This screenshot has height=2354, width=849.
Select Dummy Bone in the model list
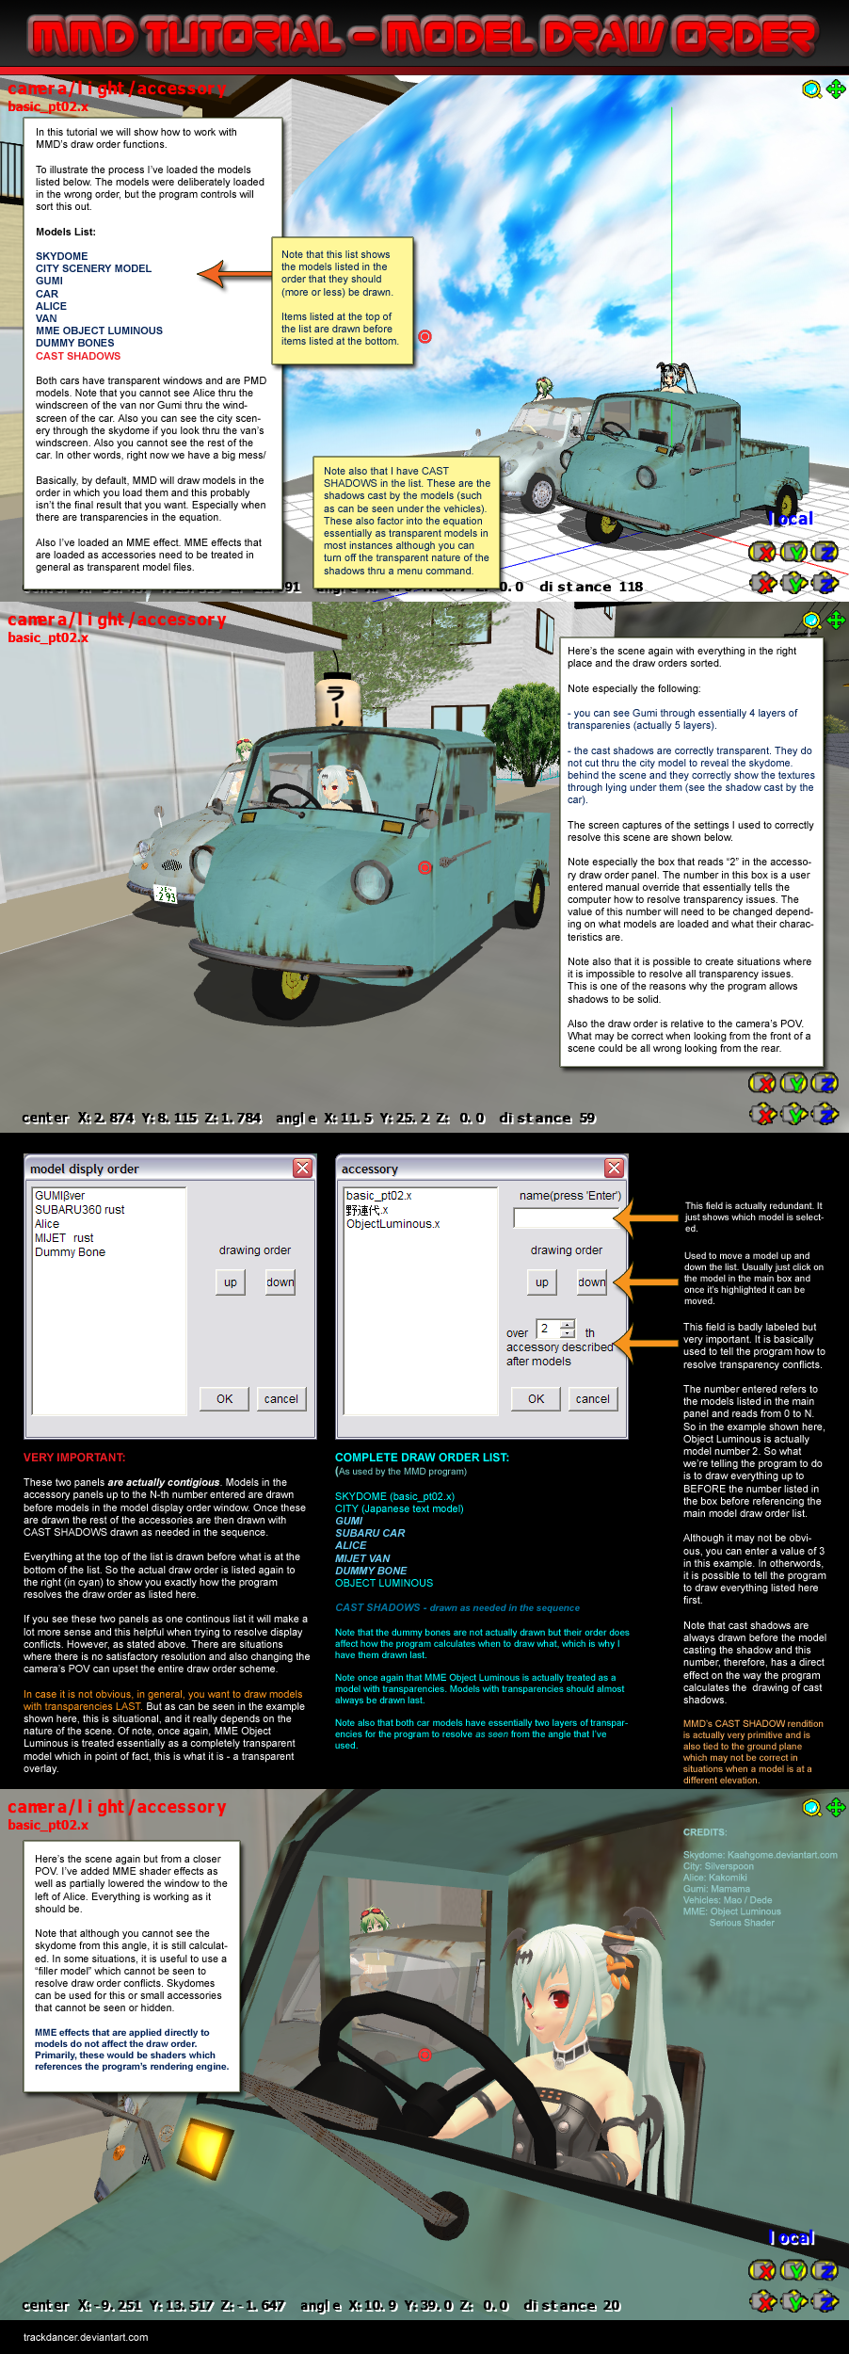[x=109, y=1252]
